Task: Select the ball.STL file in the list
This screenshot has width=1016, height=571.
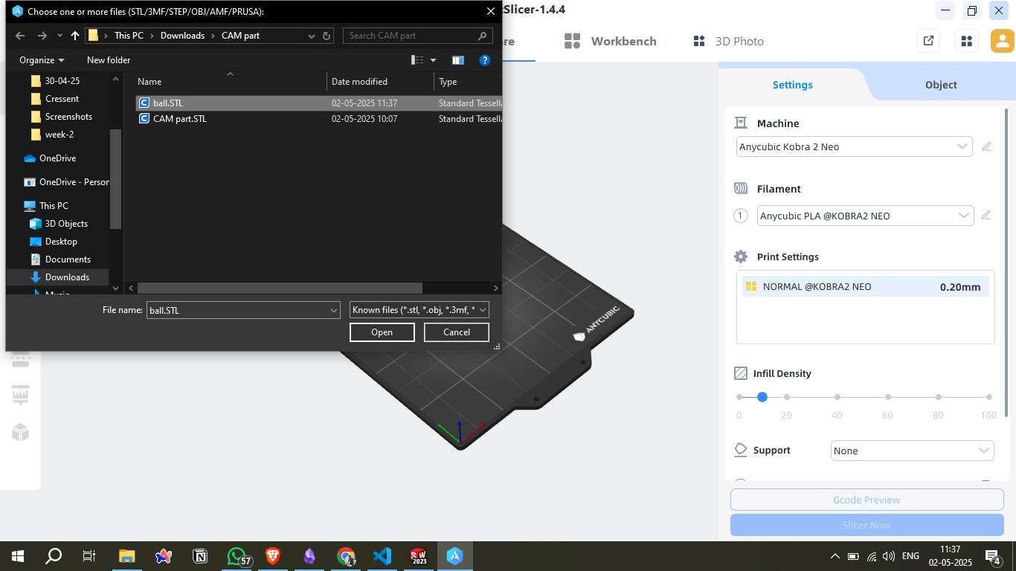Action: (x=318, y=103)
